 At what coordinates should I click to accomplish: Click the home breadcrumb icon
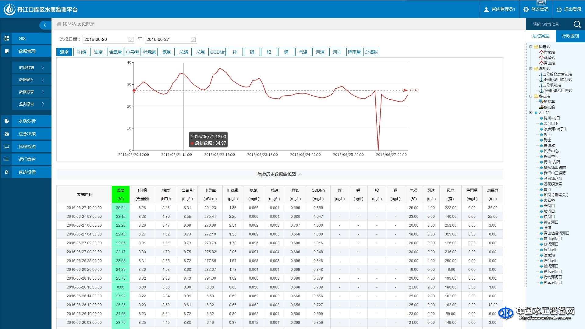point(59,24)
